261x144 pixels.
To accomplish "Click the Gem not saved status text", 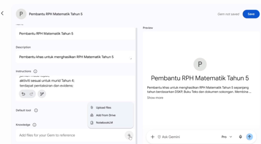I will click(228, 14).
